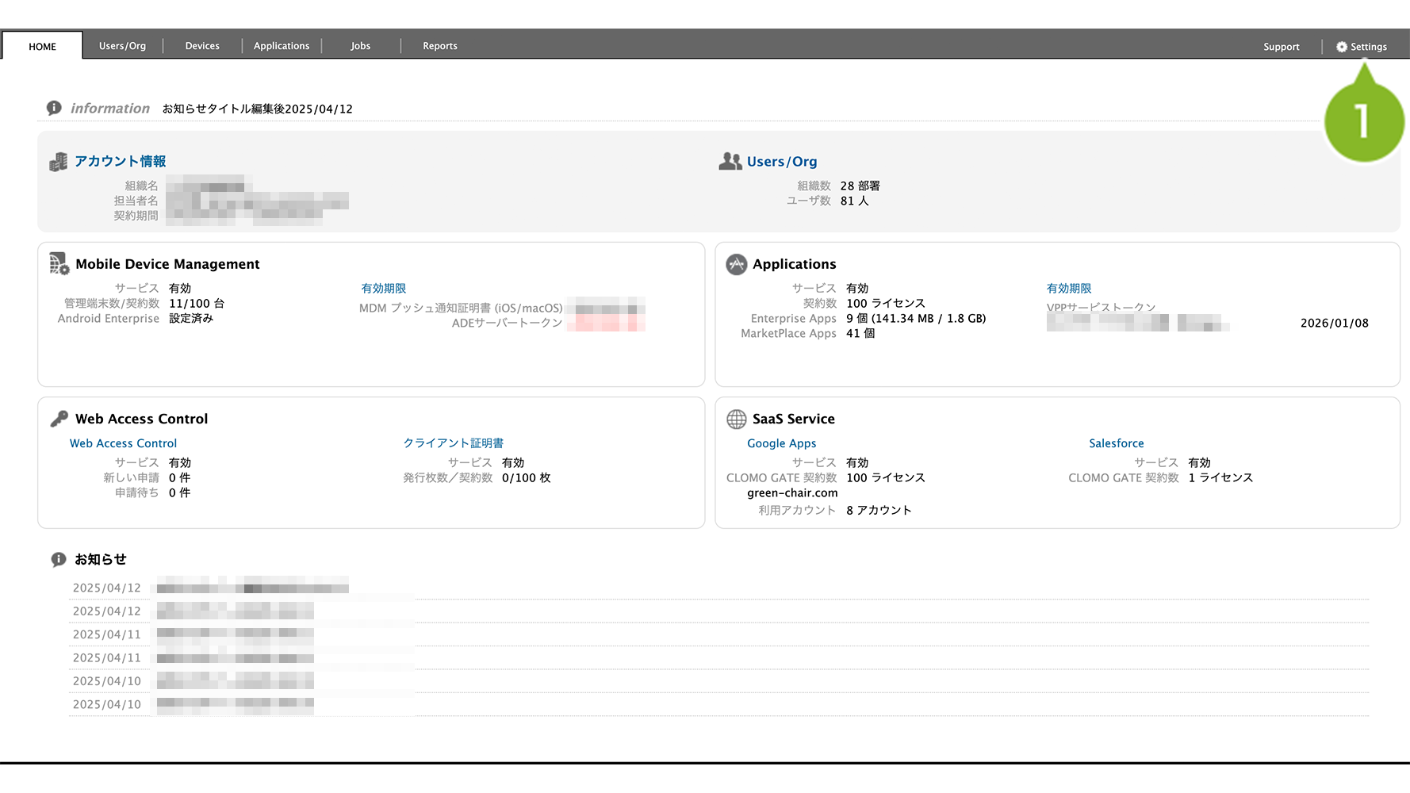Click the VPP token date 2026/01/08

tap(1335, 323)
